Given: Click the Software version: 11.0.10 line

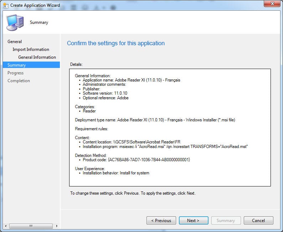Looking at the screenshot, I should pyautogui.click(x=105, y=93).
